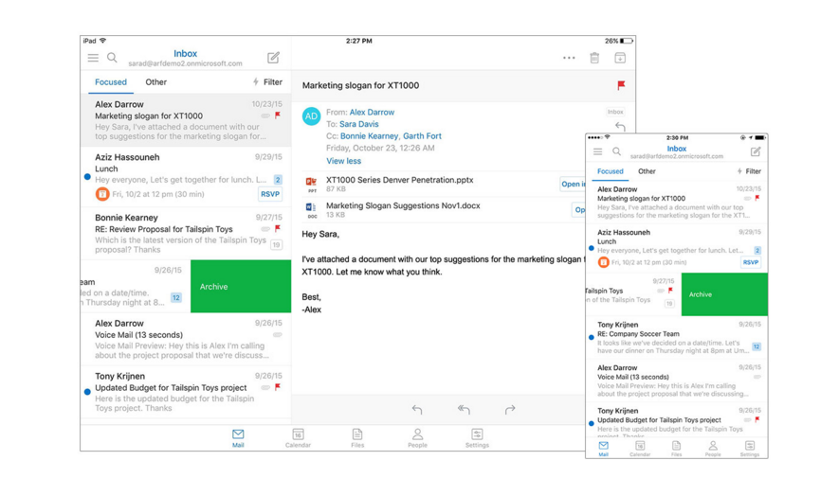Click orange calendar icon on iPad Lunch invite
This screenshot has width=839, height=496.
(102, 194)
